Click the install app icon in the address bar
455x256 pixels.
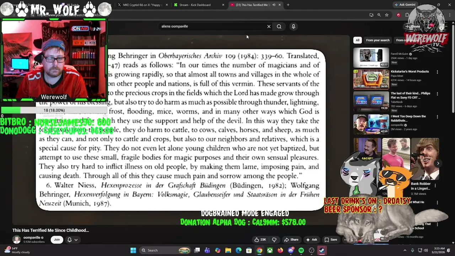coord(371,15)
